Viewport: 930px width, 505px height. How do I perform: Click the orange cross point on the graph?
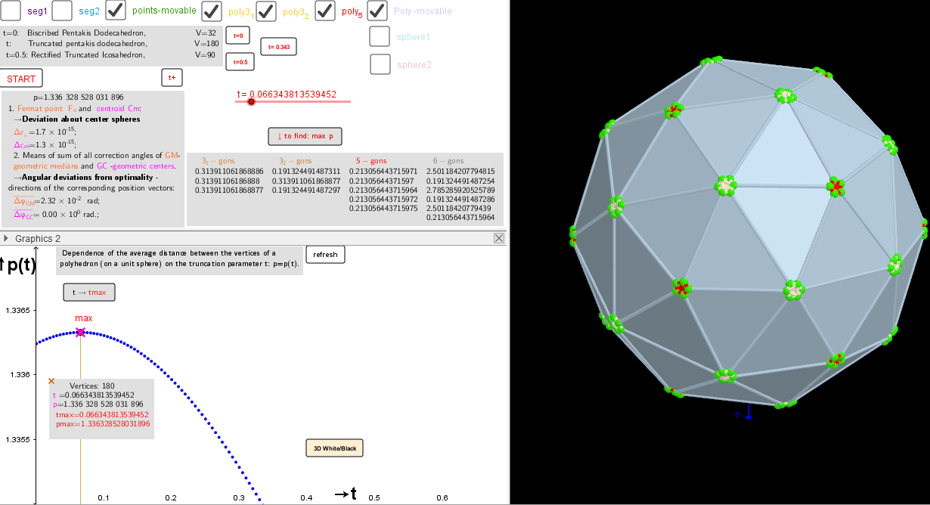click(51, 381)
